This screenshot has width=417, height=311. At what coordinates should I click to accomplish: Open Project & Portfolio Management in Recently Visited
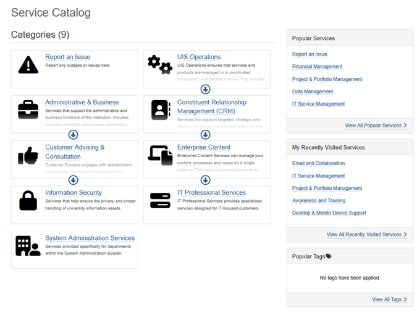[327, 188]
